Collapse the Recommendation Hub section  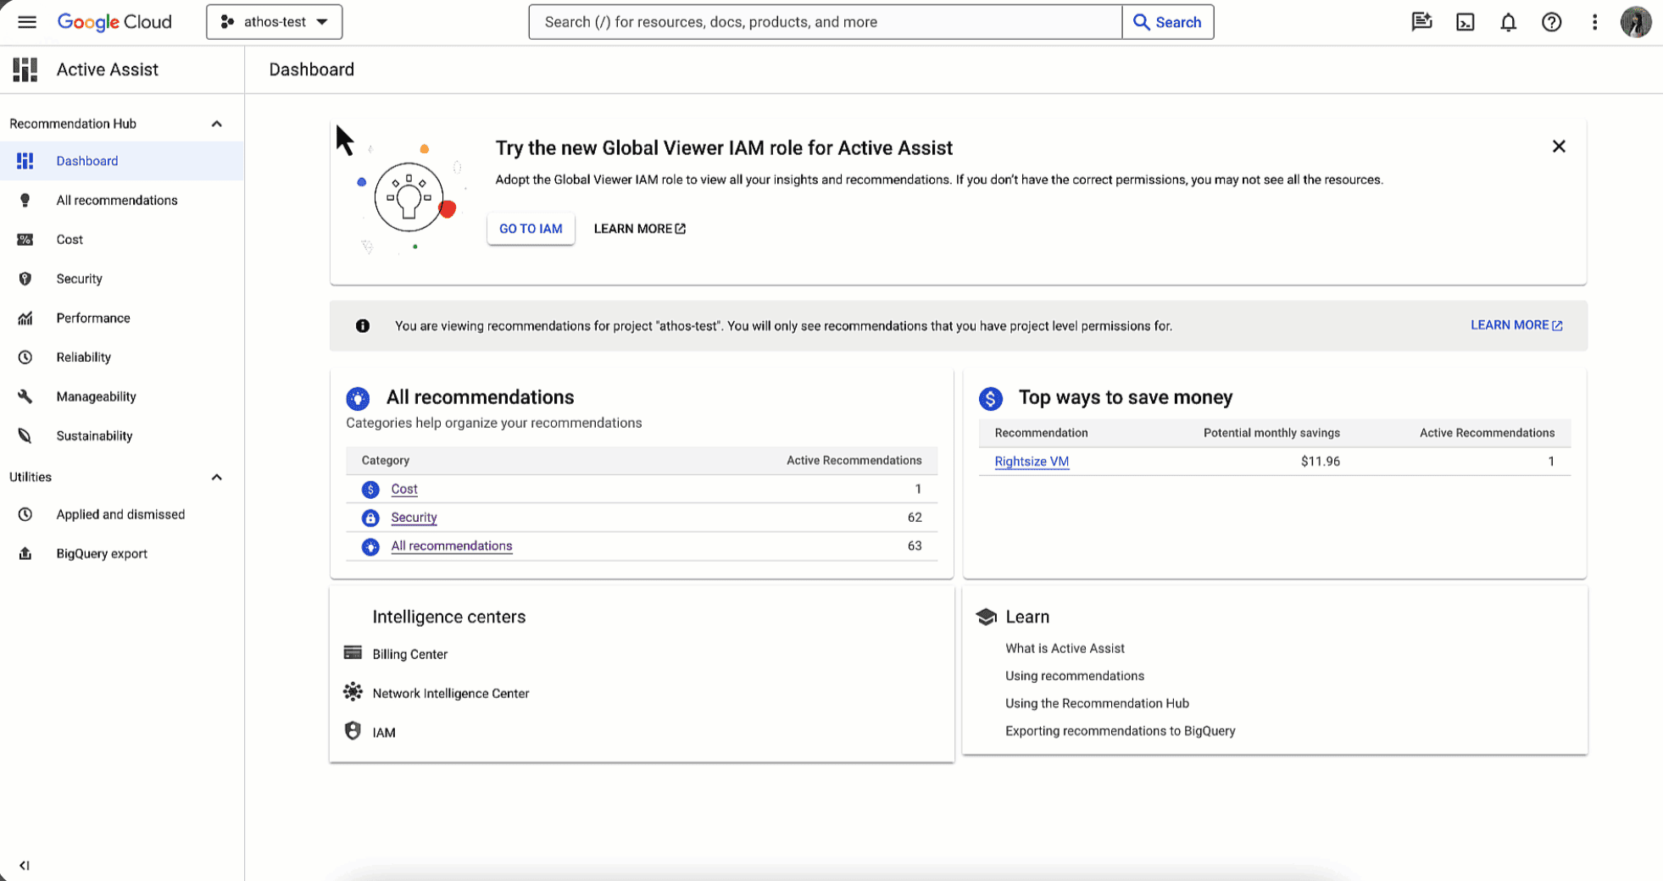pos(217,123)
